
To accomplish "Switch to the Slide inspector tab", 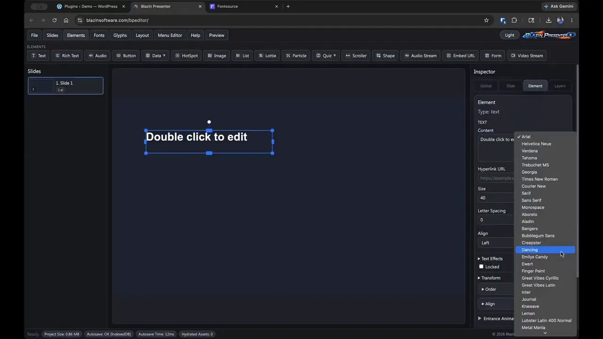I will click(511, 86).
